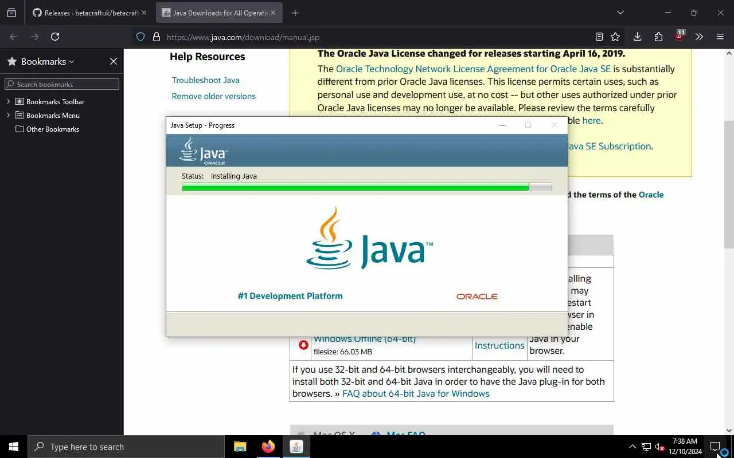Screen dimensions: 734x458
Task: Click the Firefox View icon in the tab bar
Action: point(11,13)
